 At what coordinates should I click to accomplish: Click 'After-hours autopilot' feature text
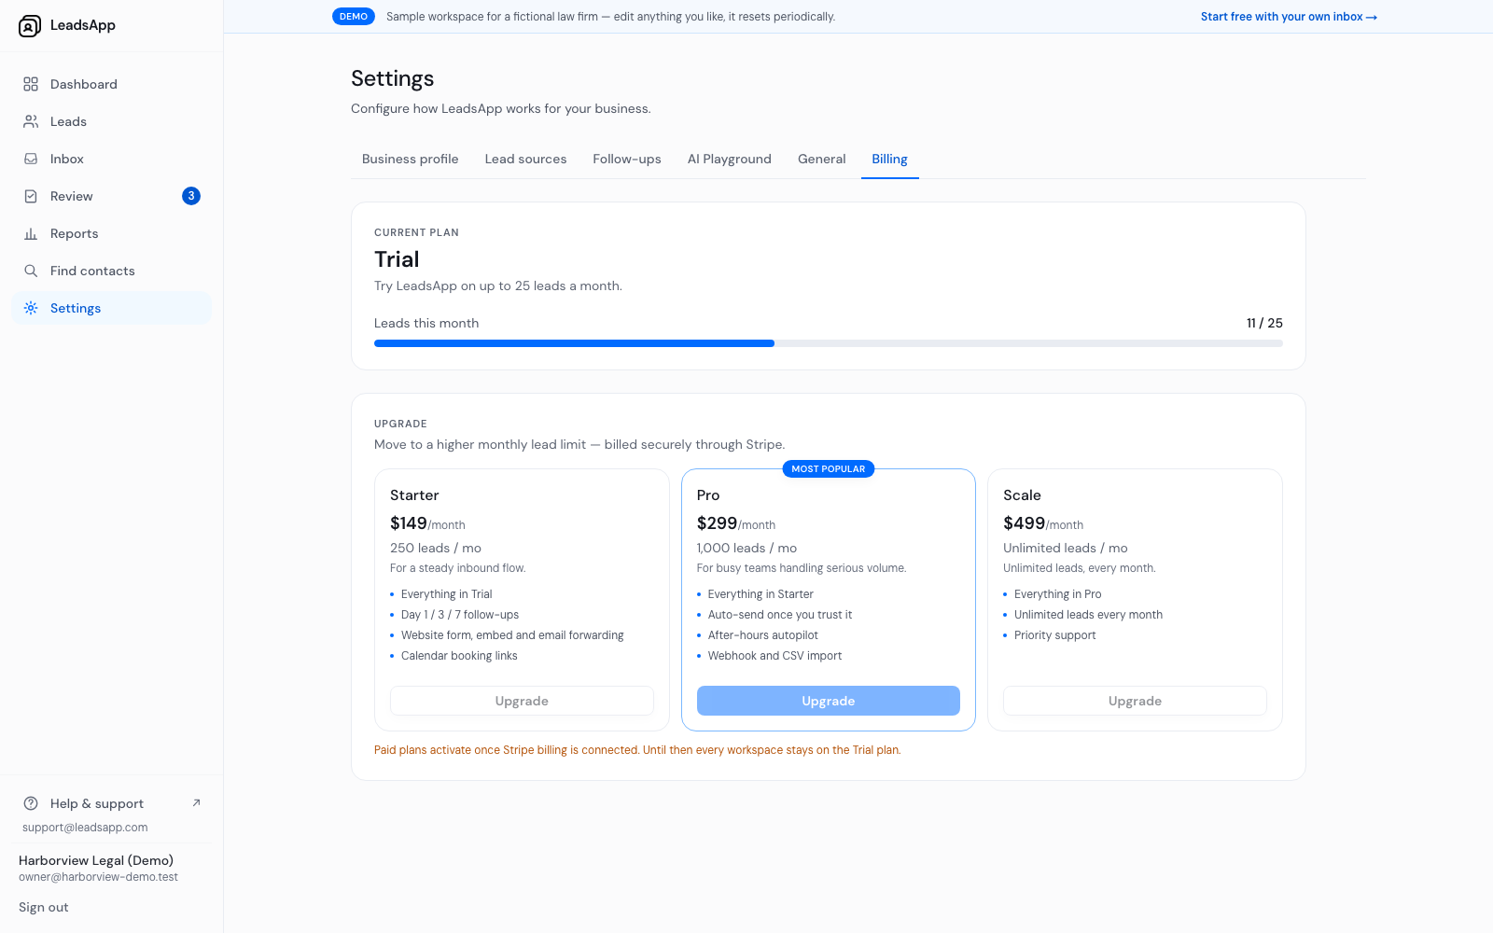coord(763,635)
